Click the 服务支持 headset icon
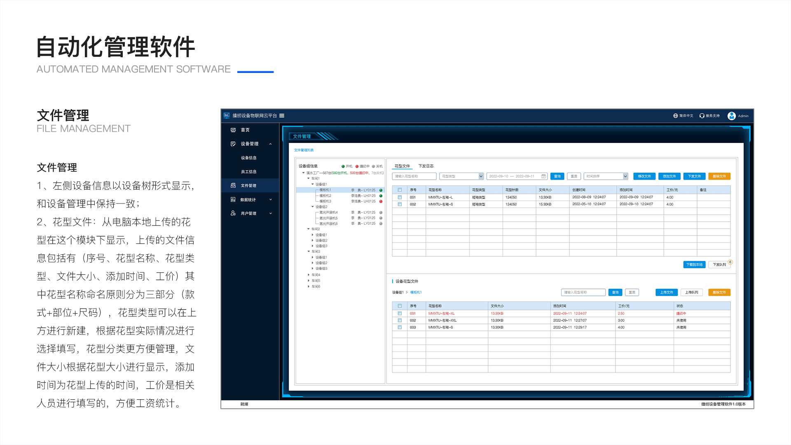Screen dimensions: 791x445 click(x=702, y=116)
